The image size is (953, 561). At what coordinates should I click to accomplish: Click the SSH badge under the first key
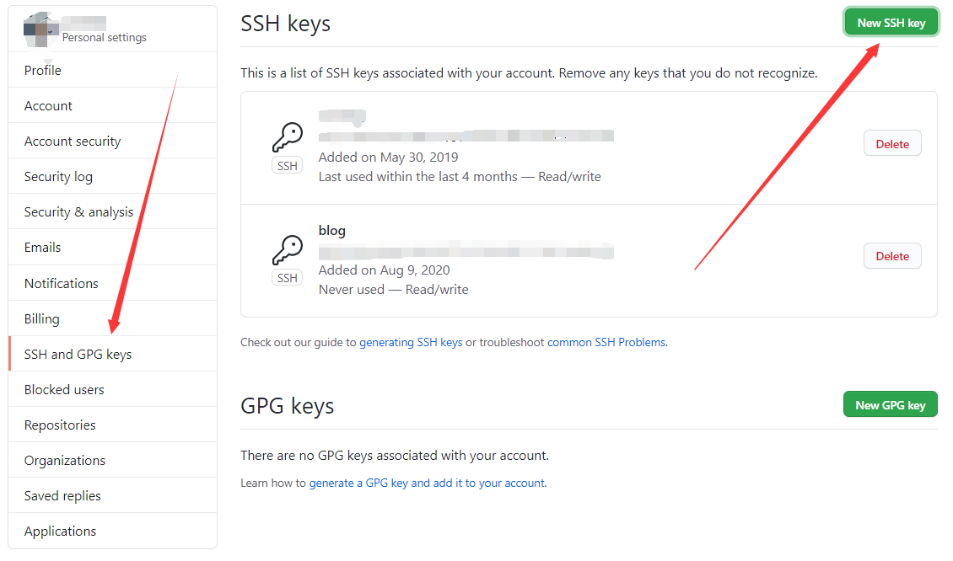click(x=287, y=166)
